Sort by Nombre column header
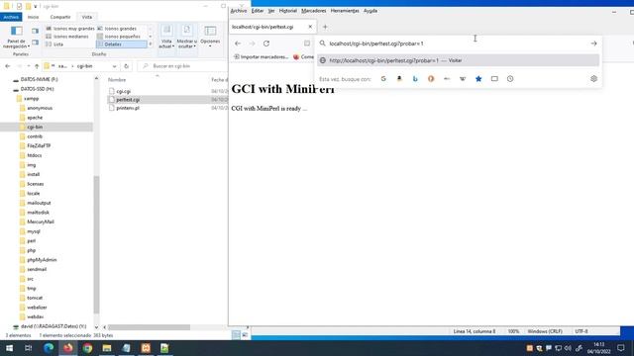Screen dimensions: 634x356 (x=117, y=80)
